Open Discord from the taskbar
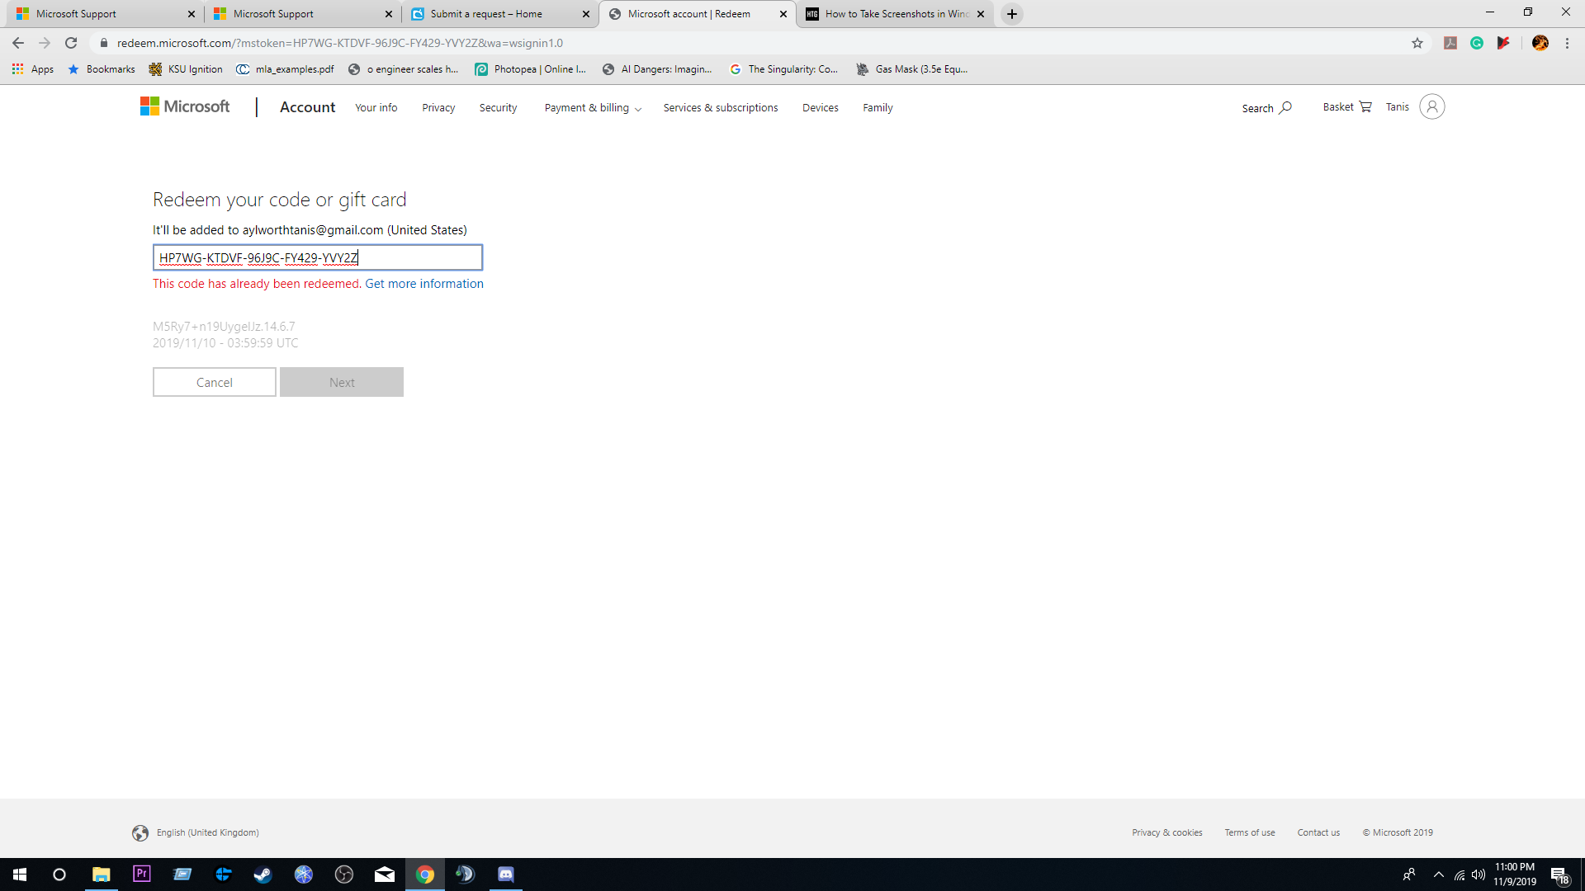The image size is (1585, 891). [x=506, y=874]
